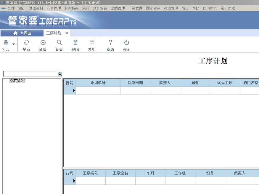Click the 关闭 power icon

click(x=126, y=42)
